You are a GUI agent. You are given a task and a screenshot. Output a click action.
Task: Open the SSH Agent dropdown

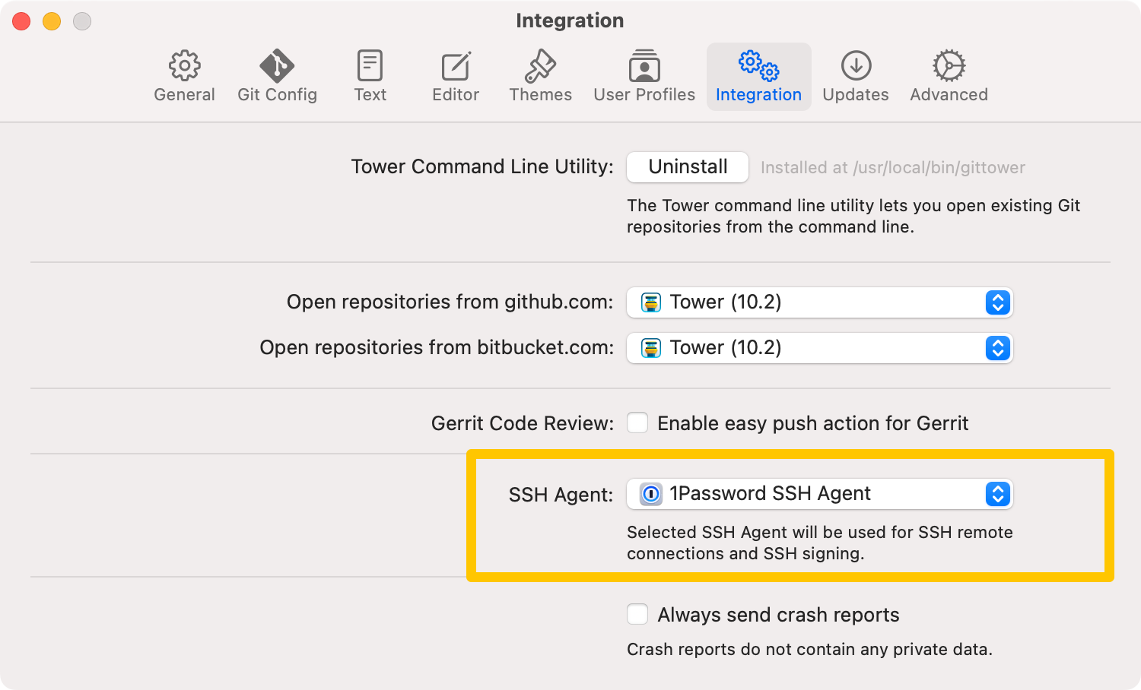997,494
